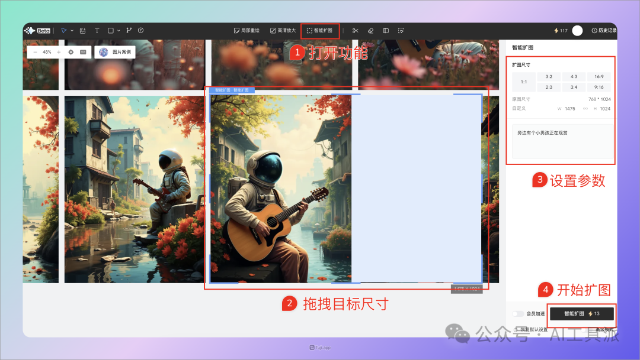Choose the 3:4 aspect ratio

(x=574, y=87)
